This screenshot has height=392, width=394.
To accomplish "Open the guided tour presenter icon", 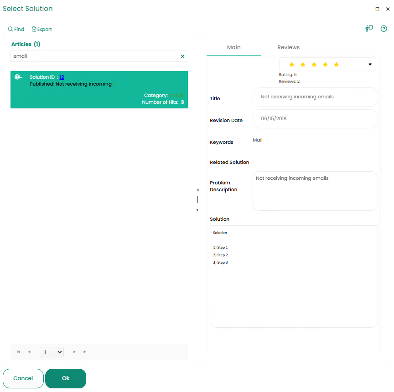I will (369, 29).
